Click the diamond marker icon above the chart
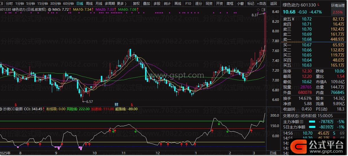Screen dimensions: 348x156 tap(258, 10)
